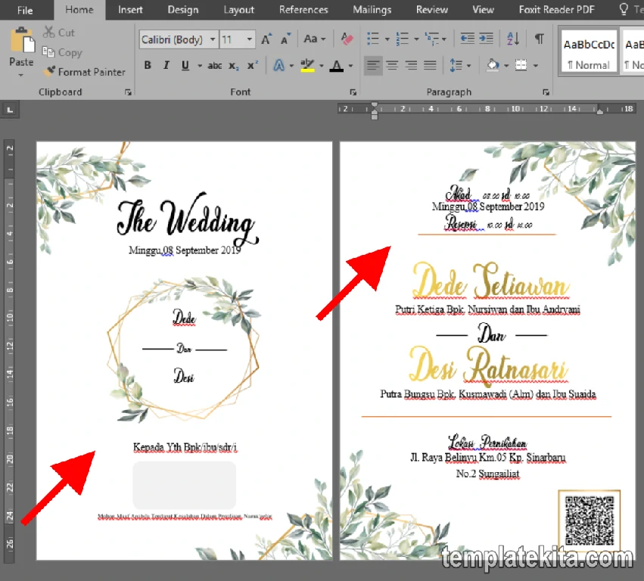
Task: Apply paragraph shading paint bucket
Action: click(493, 65)
